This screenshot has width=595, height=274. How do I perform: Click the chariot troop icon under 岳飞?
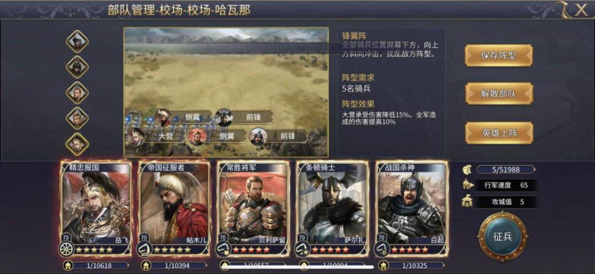(66, 249)
